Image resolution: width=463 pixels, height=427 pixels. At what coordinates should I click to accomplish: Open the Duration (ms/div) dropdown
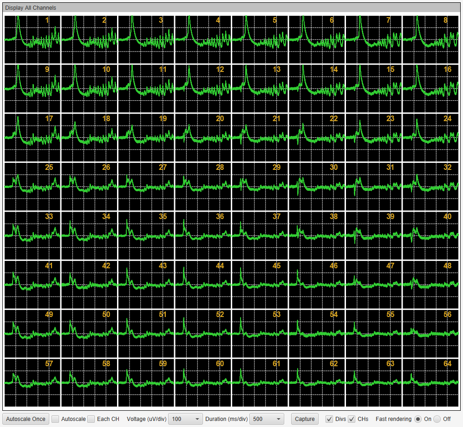pyautogui.click(x=267, y=419)
